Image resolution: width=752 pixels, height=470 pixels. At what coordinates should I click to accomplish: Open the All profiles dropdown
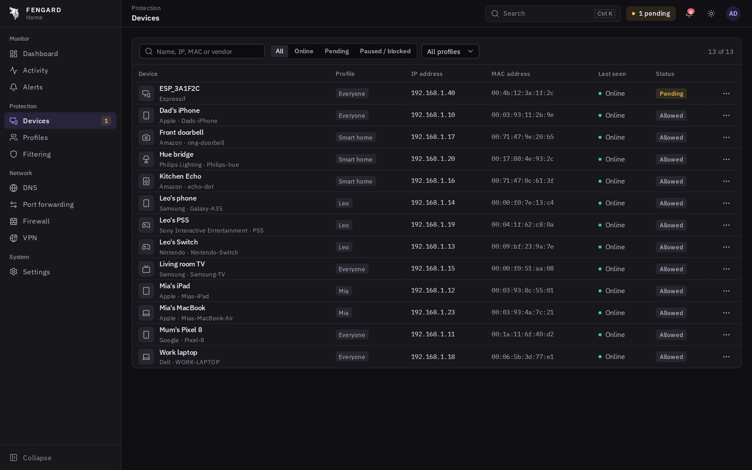click(x=450, y=51)
